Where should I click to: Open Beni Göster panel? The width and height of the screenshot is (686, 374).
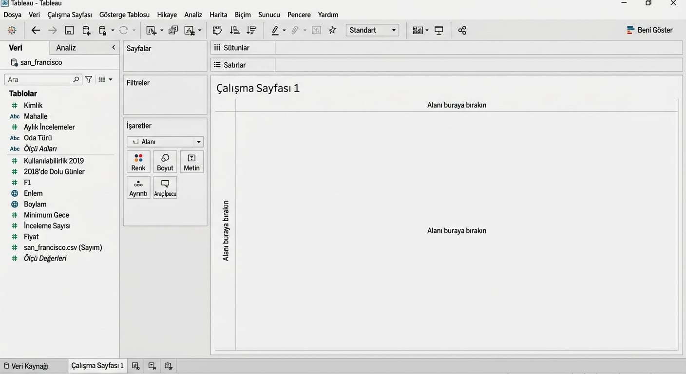[x=649, y=30]
